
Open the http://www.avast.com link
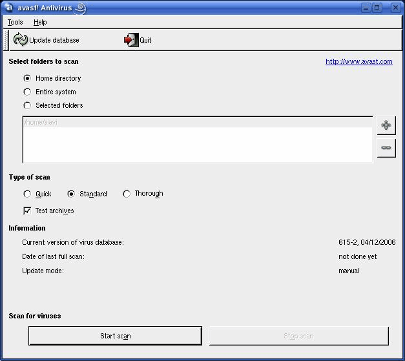(x=358, y=62)
